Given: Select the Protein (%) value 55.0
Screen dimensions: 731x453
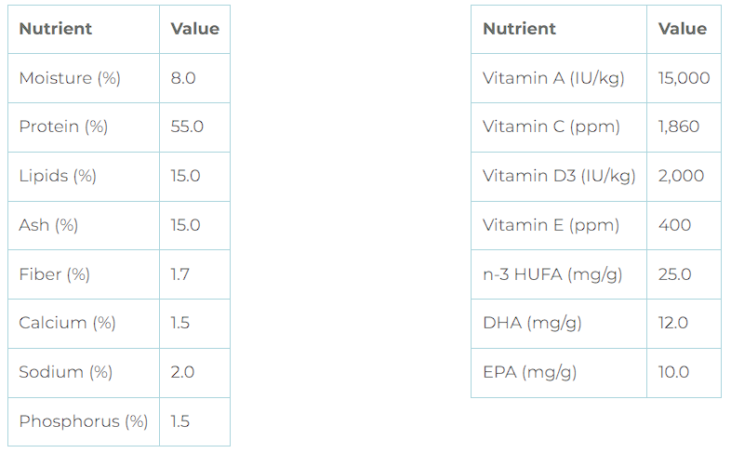Looking at the screenshot, I should pyautogui.click(x=187, y=127).
